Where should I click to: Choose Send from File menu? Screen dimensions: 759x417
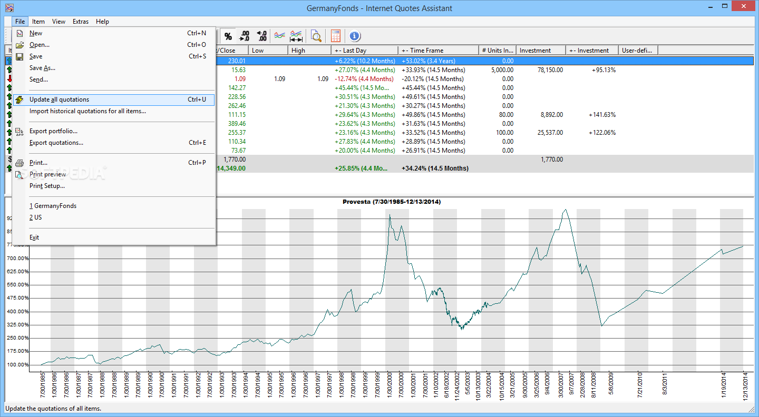point(114,80)
